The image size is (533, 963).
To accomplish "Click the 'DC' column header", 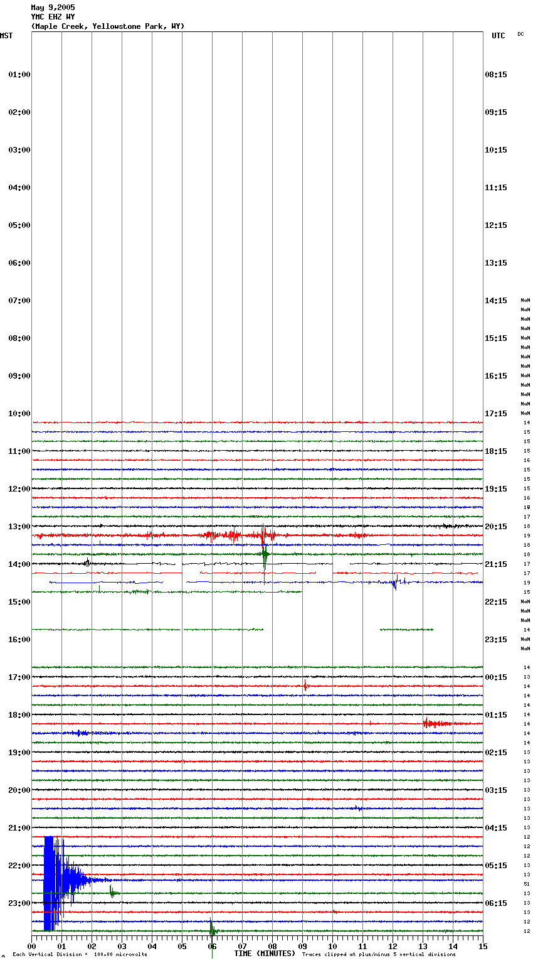I will pyautogui.click(x=520, y=34).
